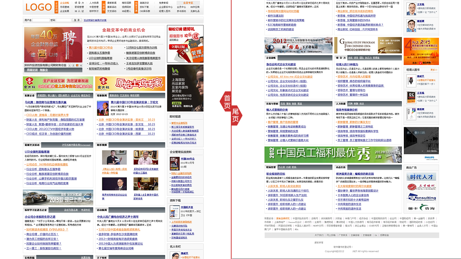This screenshot has width=461, height=259.
Task: Click the 立即订阅 subscribe button in ad
Action: coord(179,46)
